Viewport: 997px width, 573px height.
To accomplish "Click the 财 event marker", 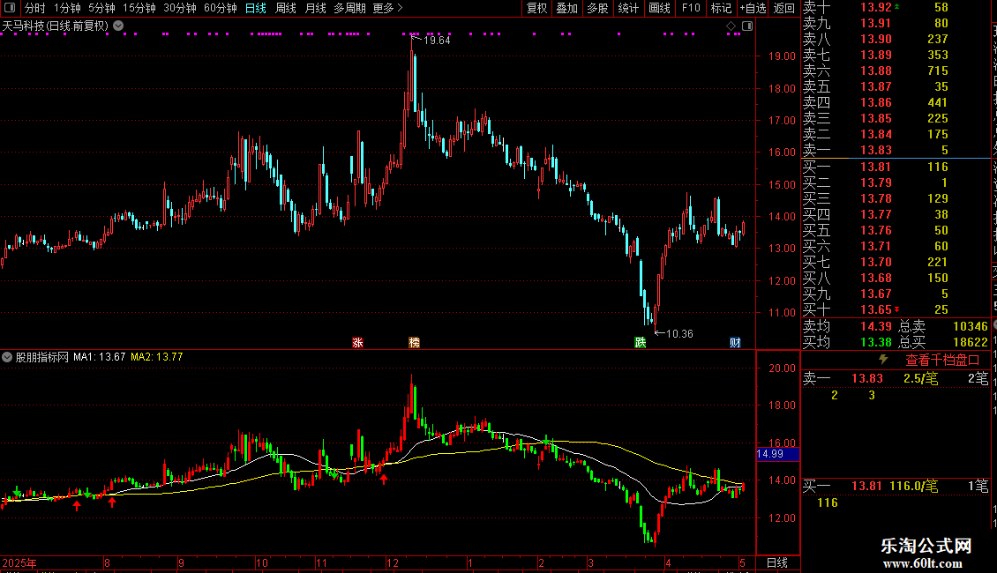I will (x=735, y=342).
